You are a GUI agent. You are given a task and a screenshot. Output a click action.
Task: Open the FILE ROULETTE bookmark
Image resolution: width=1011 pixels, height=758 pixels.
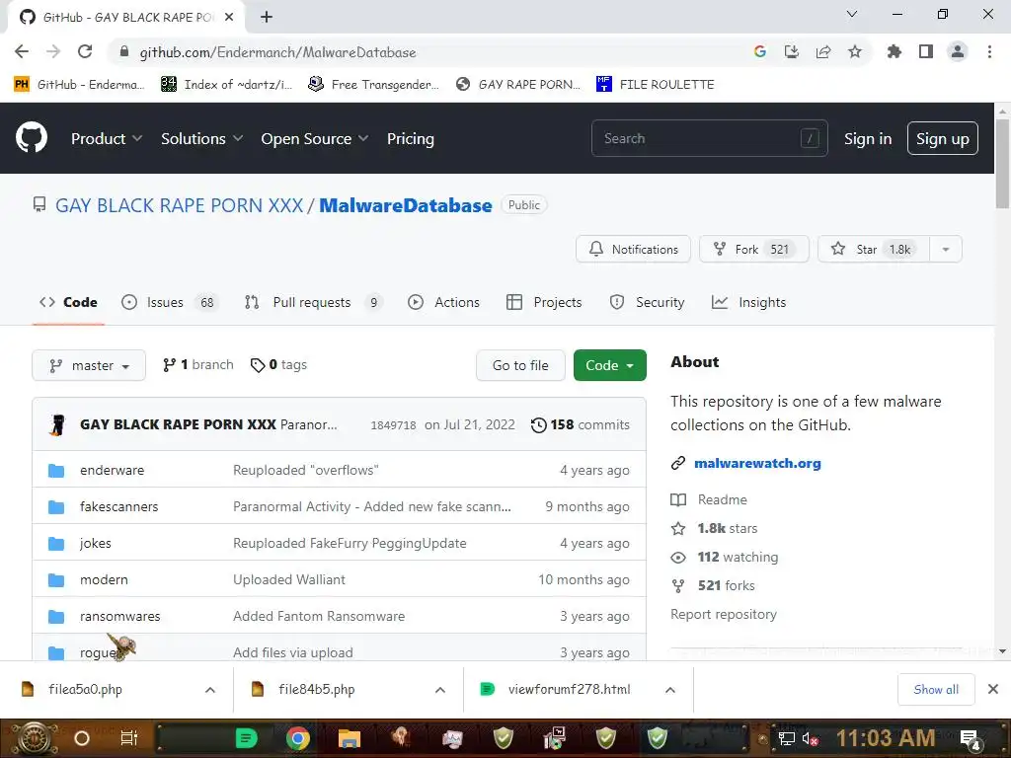point(656,85)
